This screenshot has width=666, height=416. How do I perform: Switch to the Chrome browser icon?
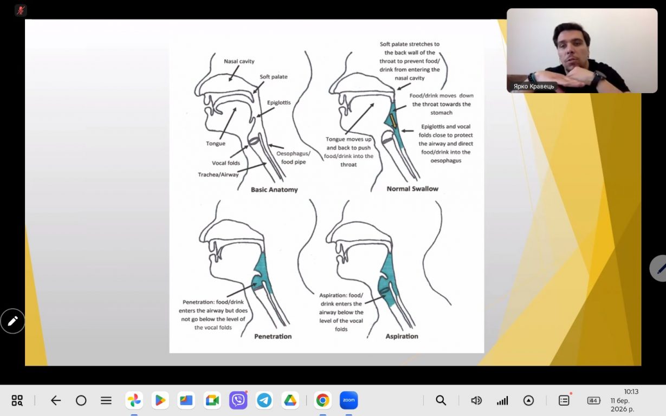pos(322,400)
